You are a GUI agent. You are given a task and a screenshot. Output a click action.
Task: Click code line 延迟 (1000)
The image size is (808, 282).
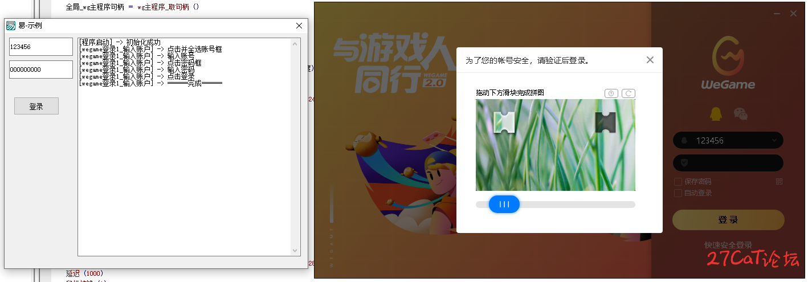pos(84,273)
